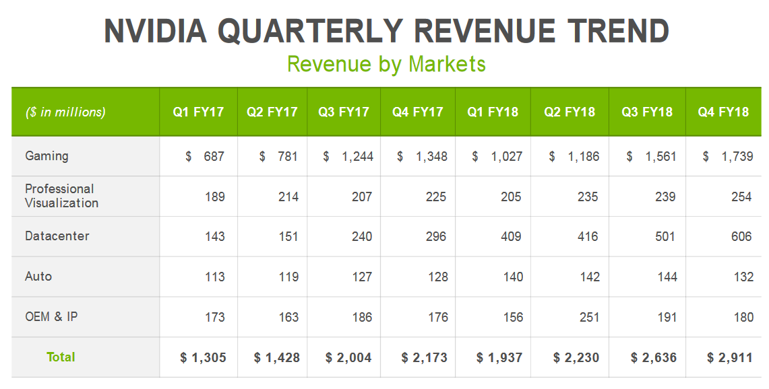
Task: Click OEM & IP value 176
Action: (x=438, y=317)
